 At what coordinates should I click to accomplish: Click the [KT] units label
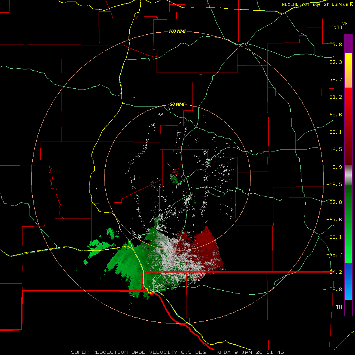337,27
